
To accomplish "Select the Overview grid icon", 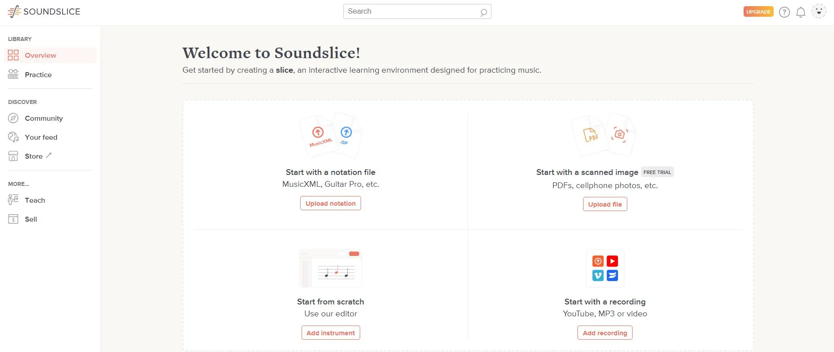I will pyautogui.click(x=13, y=55).
